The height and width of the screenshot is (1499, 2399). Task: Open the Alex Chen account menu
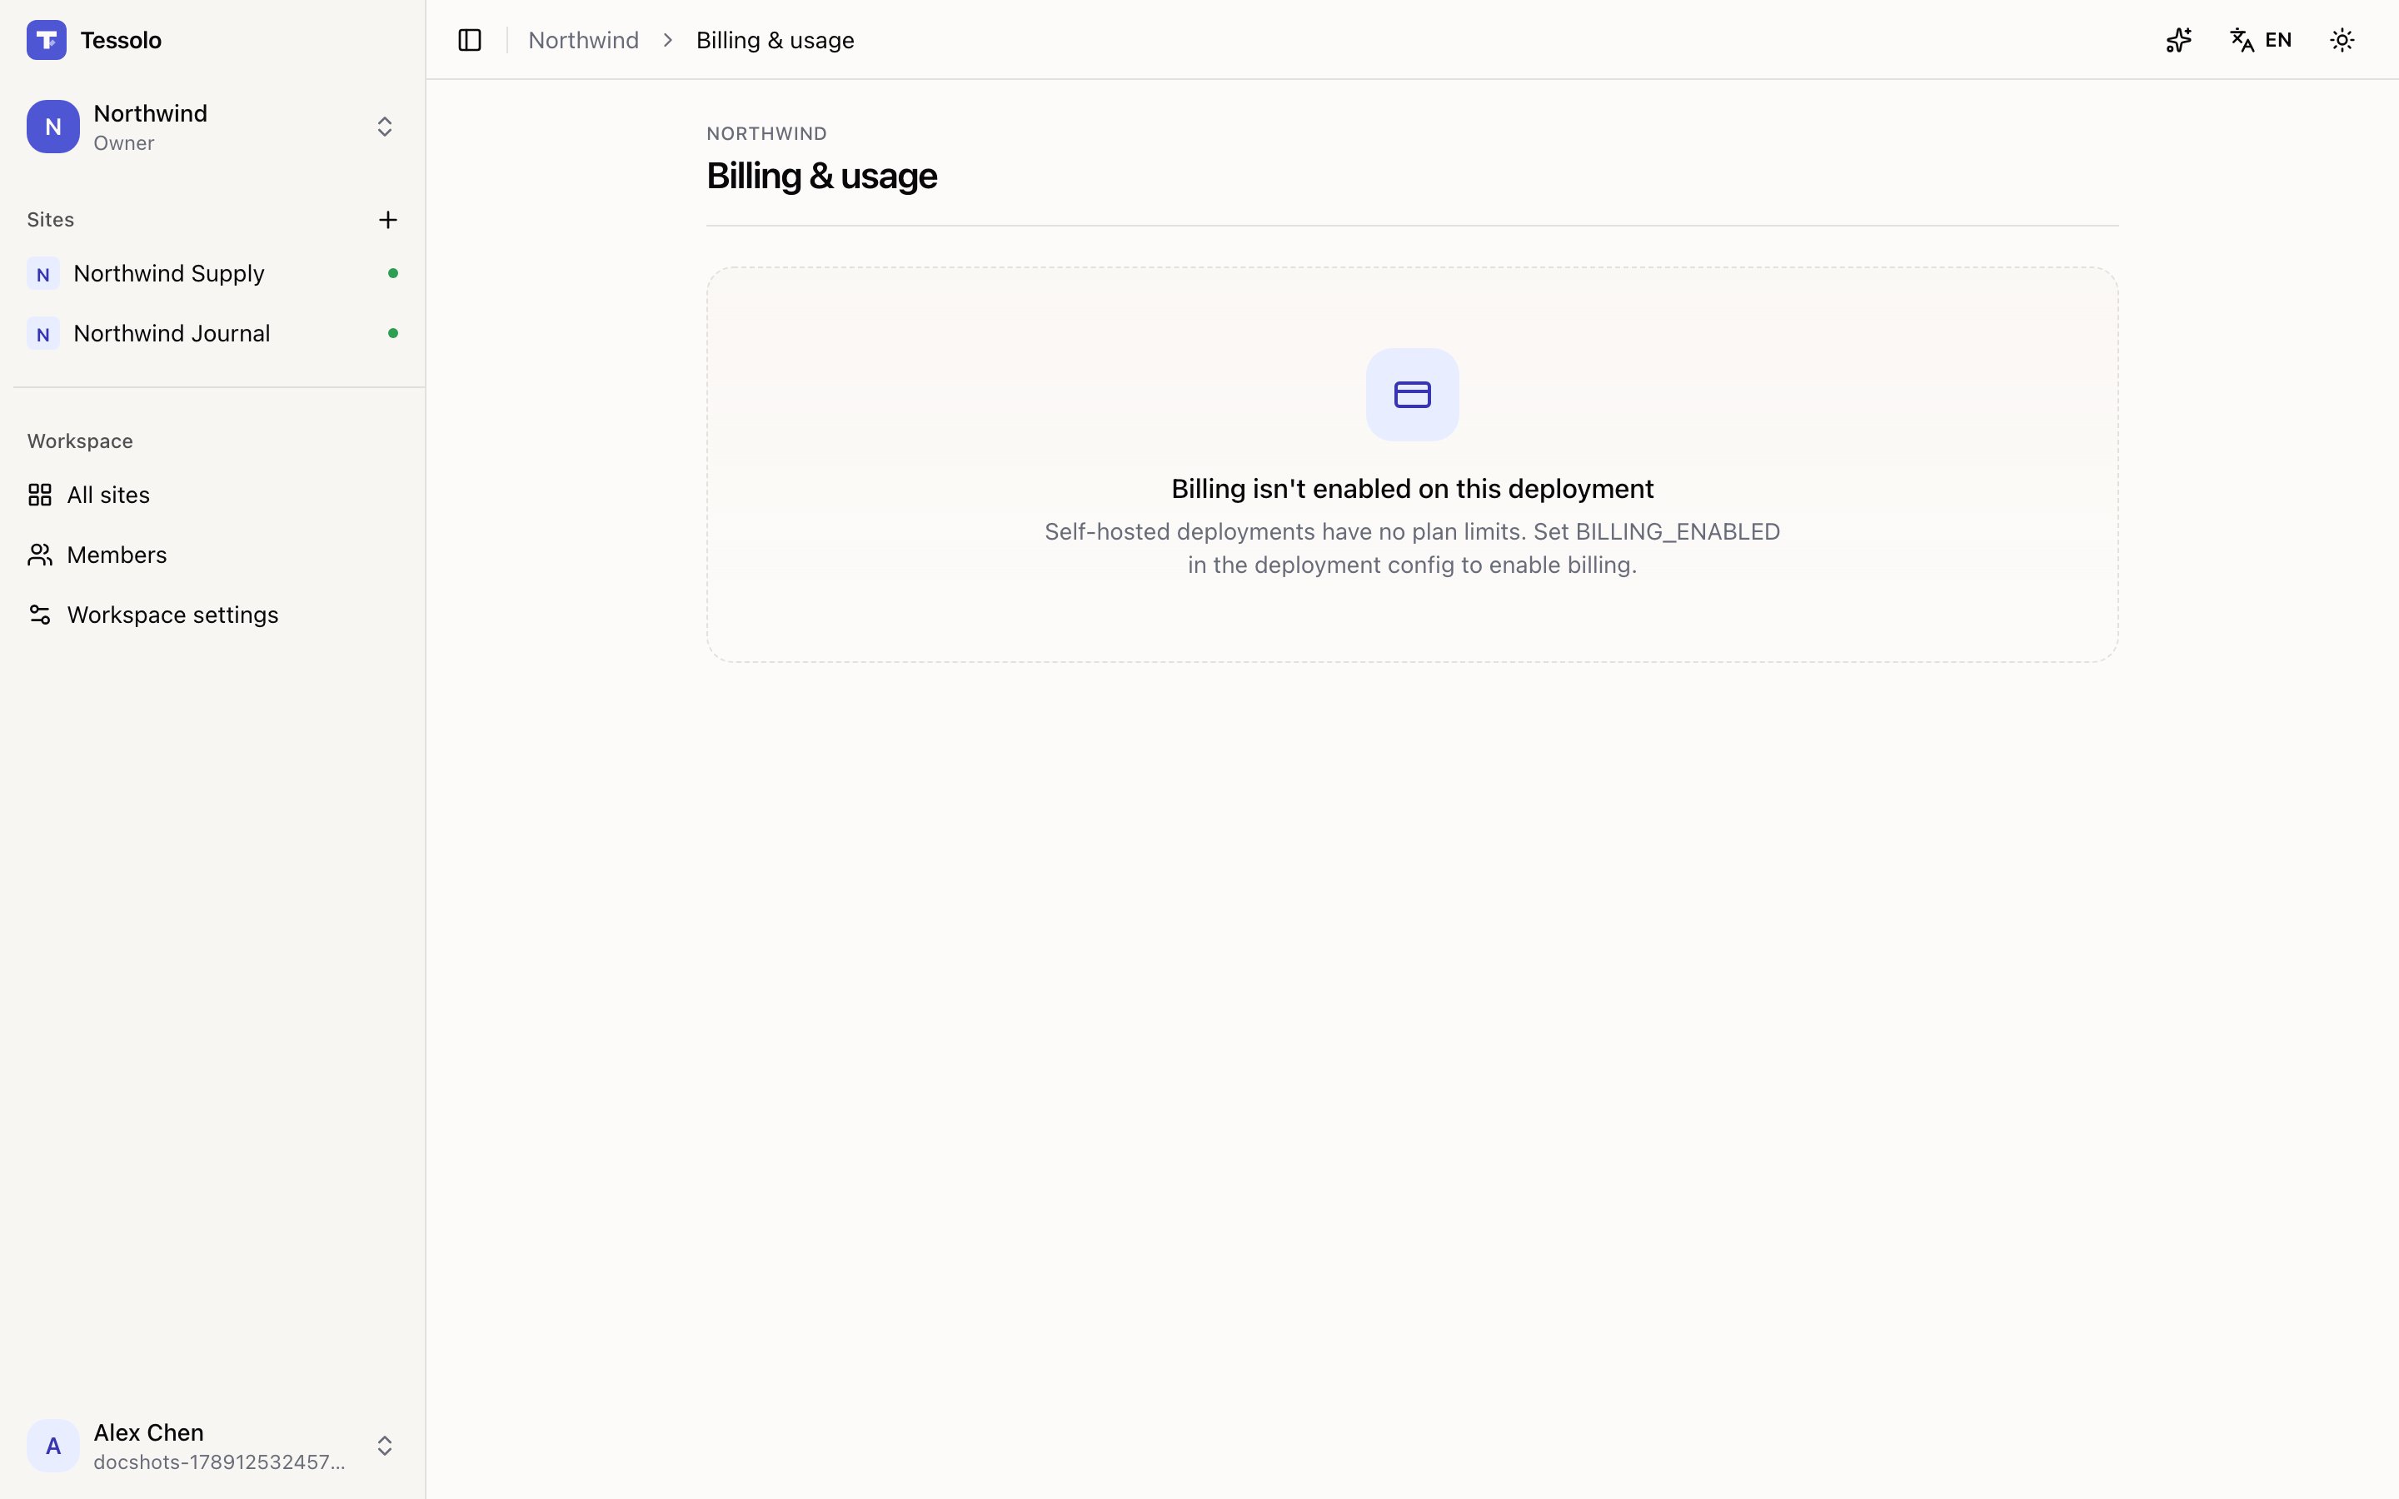point(212,1446)
